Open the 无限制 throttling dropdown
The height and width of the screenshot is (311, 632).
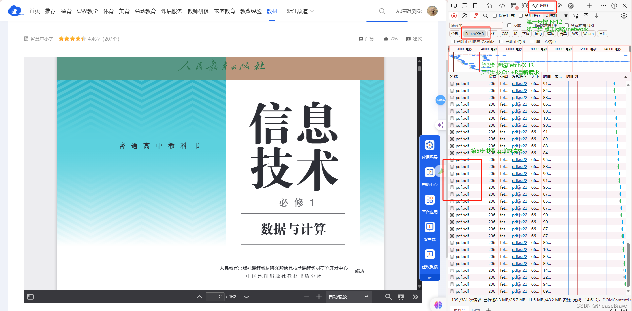(x=556, y=16)
